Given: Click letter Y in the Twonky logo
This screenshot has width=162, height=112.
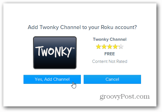Looking at the screenshot, I should pyautogui.click(x=69, y=52).
